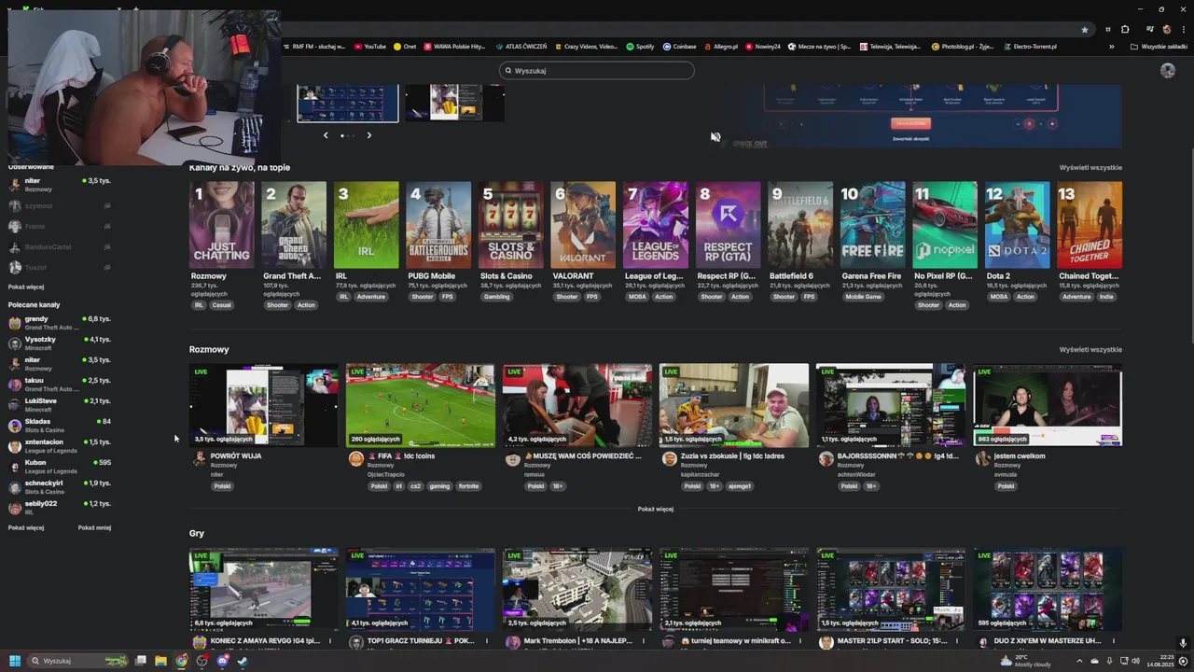Open Coinbase bookmark
Screen dimensions: 1194x672
pyautogui.click(x=679, y=46)
